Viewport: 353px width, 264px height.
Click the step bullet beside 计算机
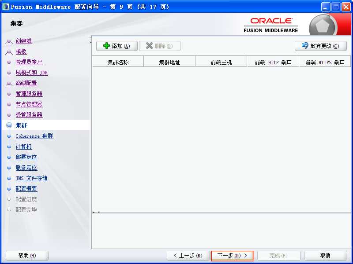point(9,147)
